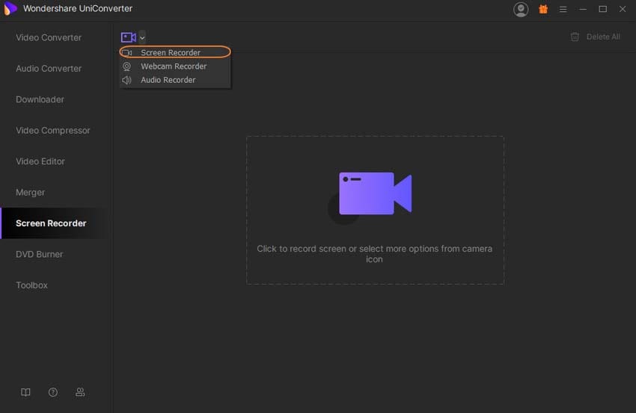
Task: Open the Merger section
Action: [x=31, y=193]
